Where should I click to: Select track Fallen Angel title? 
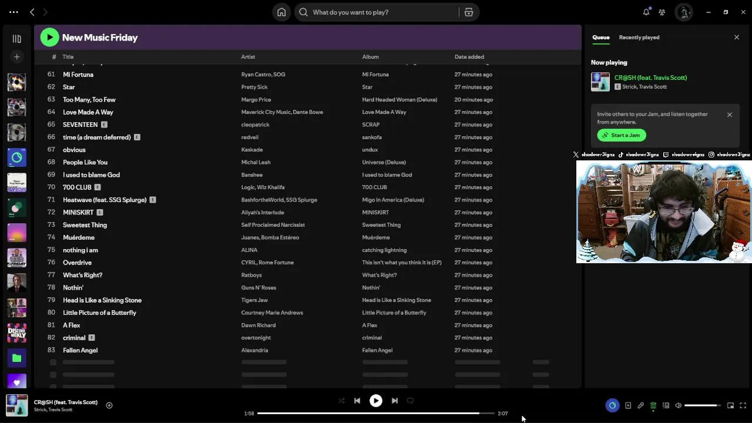coord(80,350)
